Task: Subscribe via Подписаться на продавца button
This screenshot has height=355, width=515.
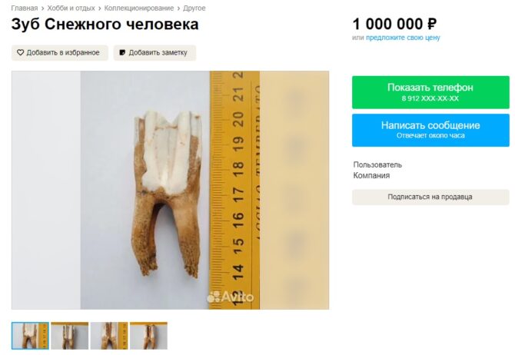Action: [430, 197]
